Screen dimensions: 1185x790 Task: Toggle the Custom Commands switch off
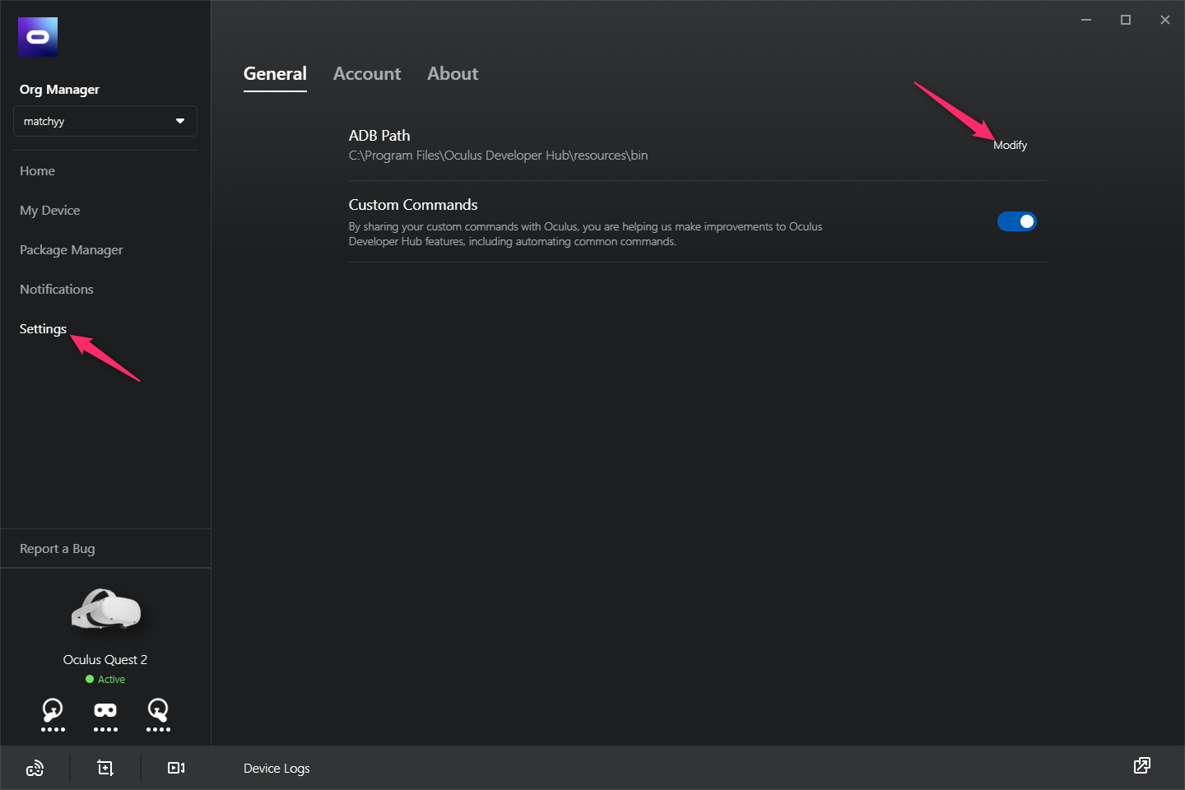point(1017,221)
